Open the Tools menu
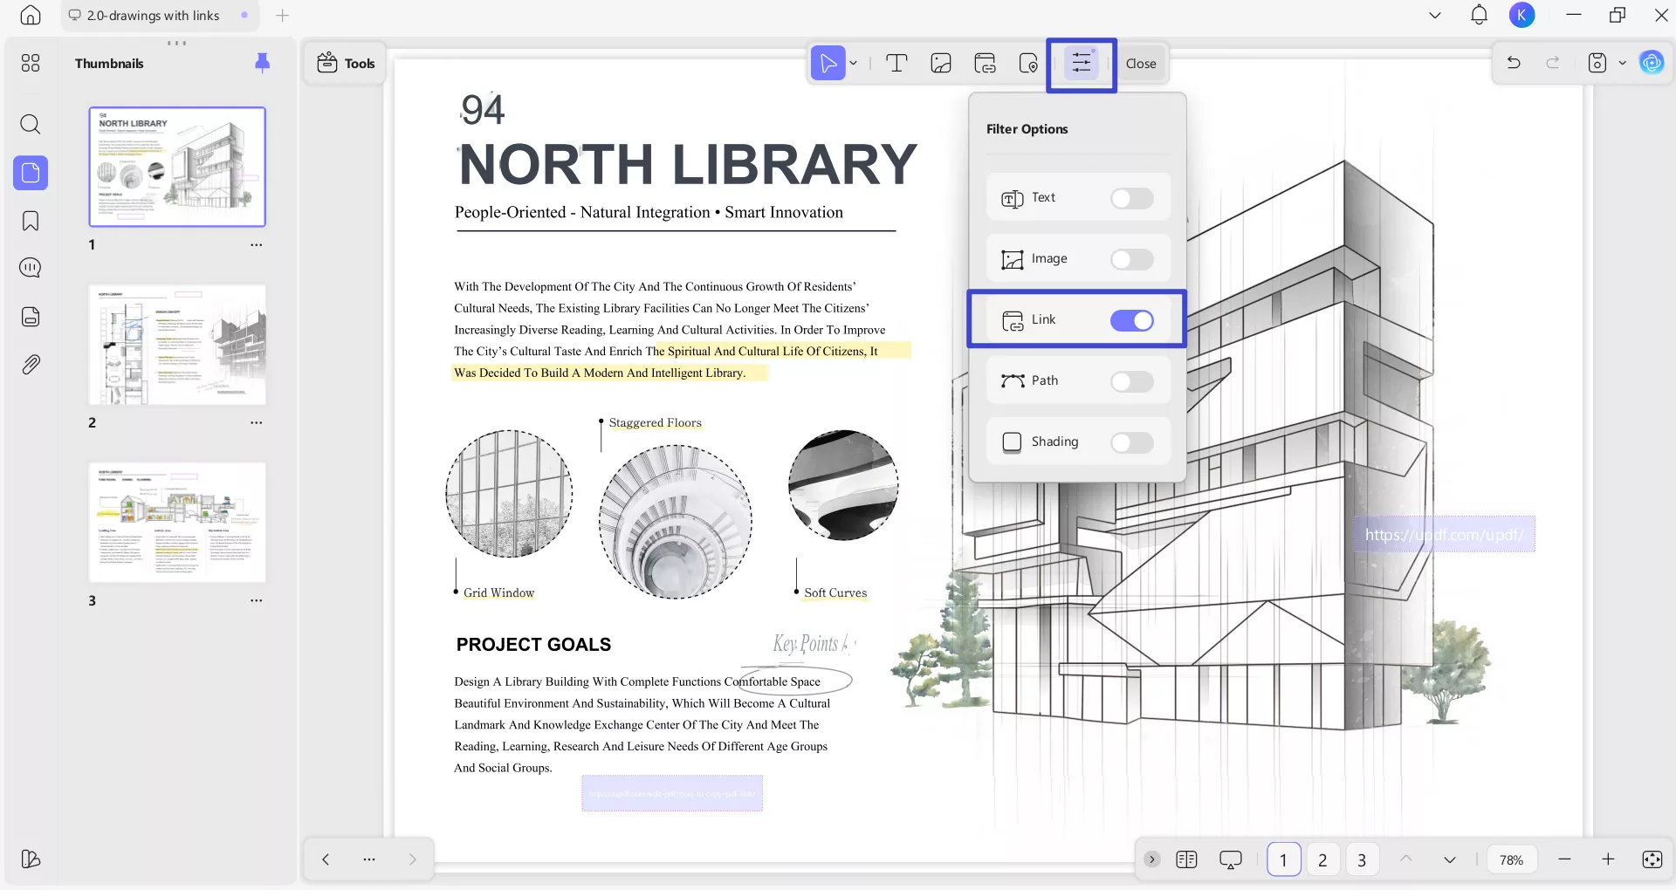Viewport: 1676px width, 890px height. [347, 63]
